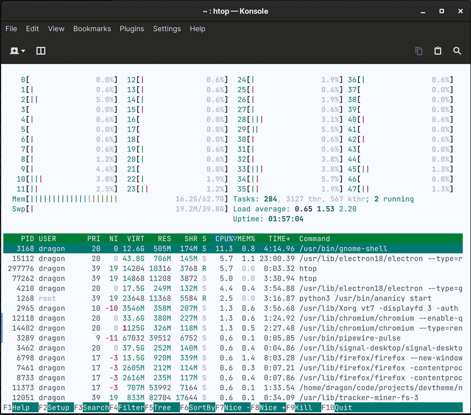
Task: Click the Load average readout
Action: coord(295,209)
